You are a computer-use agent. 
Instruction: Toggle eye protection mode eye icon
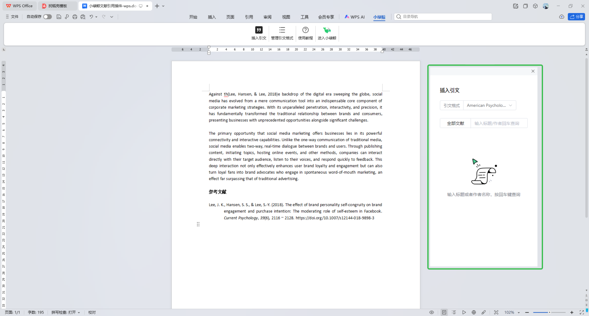[x=431, y=312]
